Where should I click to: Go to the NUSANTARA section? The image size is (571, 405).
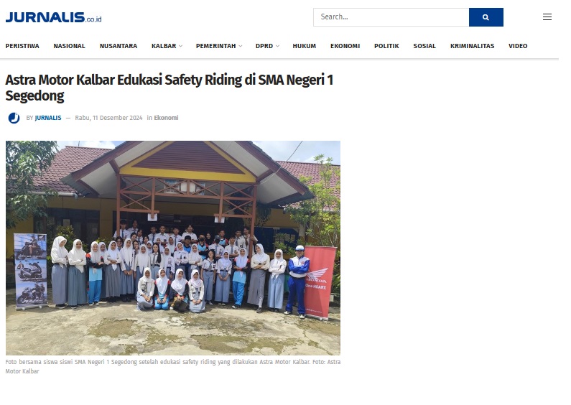point(119,46)
